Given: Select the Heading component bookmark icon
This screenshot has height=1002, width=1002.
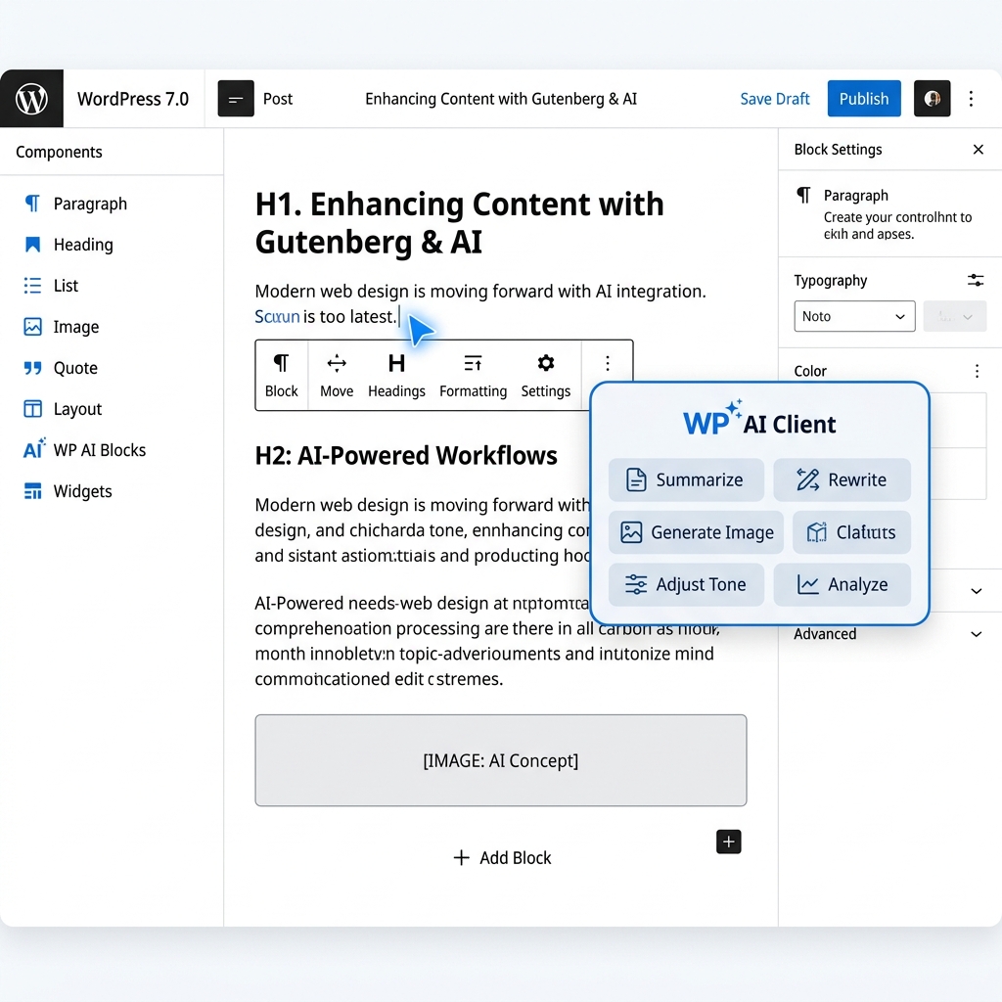Looking at the screenshot, I should pos(32,245).
